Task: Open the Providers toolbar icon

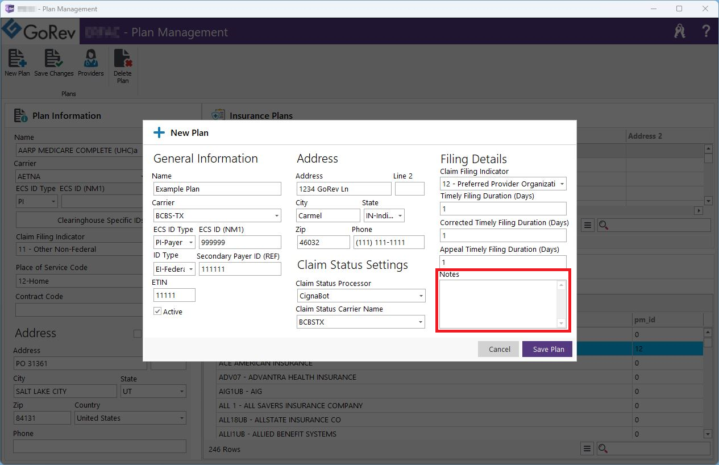Action: coord(90,59)
